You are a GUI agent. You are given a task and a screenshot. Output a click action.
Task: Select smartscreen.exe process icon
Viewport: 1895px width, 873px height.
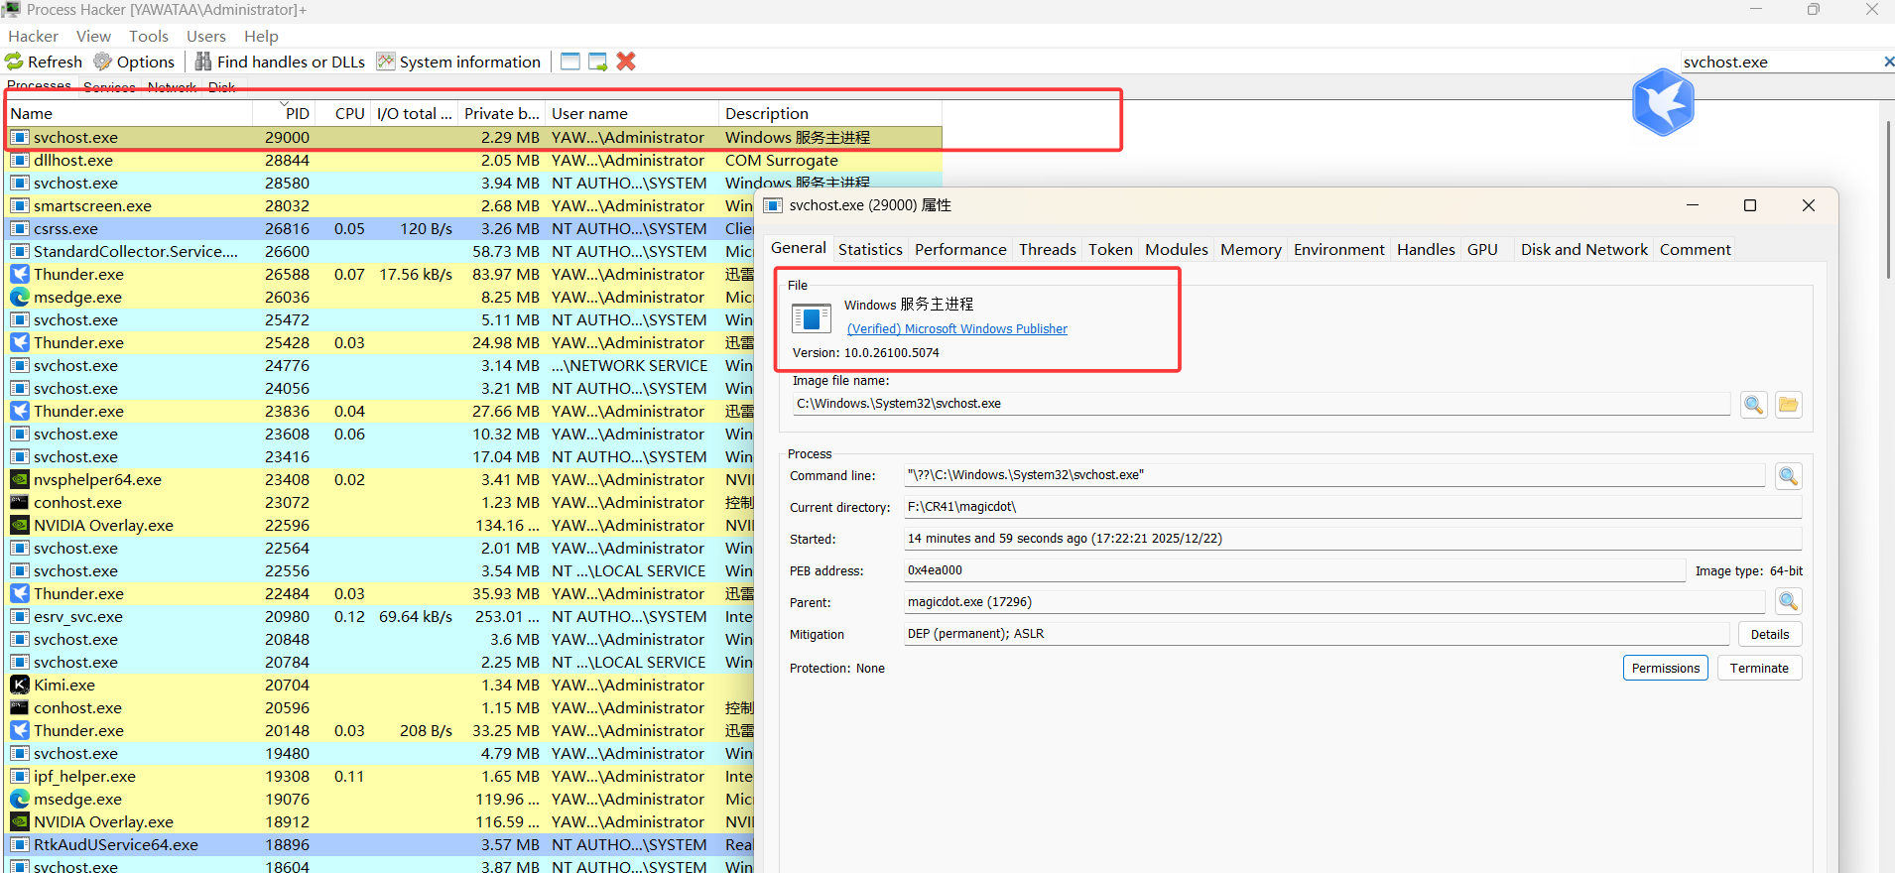(x=20, y=205)
